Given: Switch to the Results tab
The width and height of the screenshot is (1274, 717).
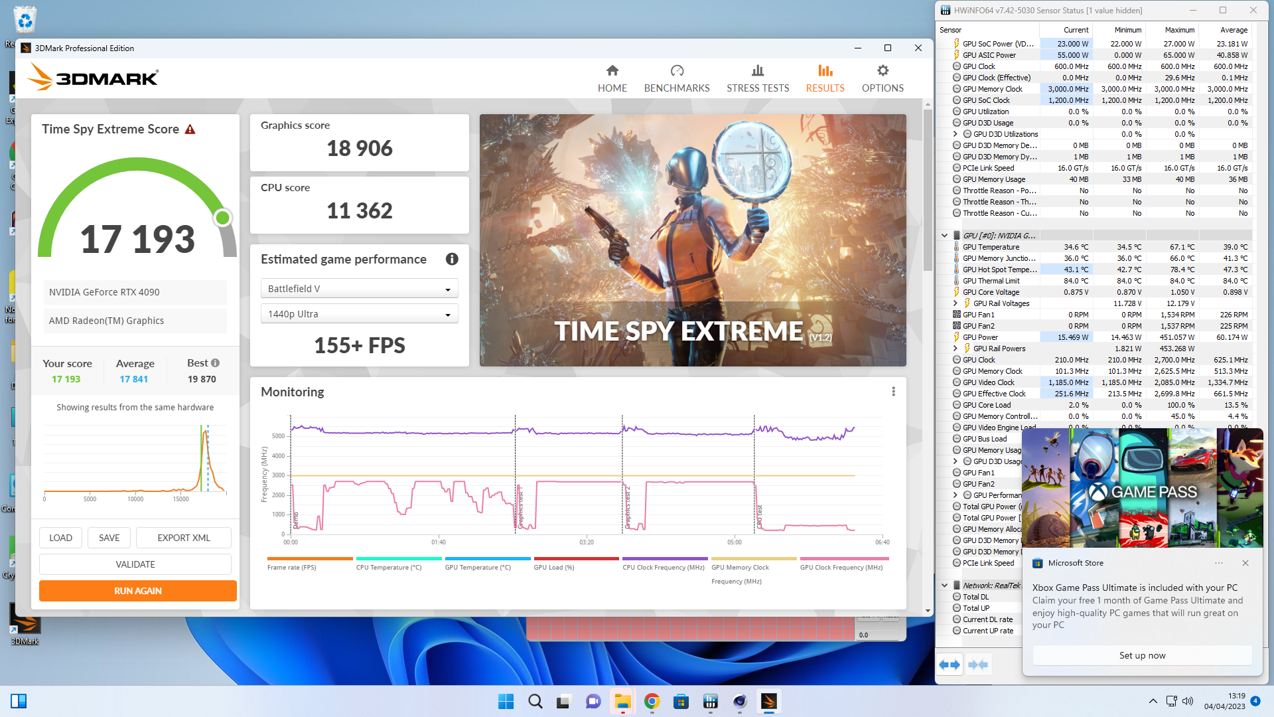Looking at the screenshot, I should click(x=825, y=78).
